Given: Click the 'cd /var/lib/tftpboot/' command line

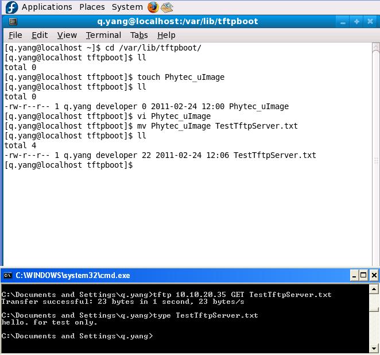Looking at the screenshot, I should point(103,48).
